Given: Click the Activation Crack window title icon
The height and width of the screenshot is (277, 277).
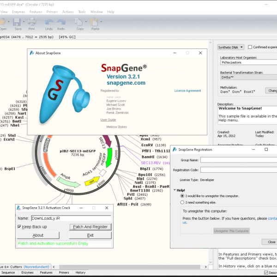Looking at the screenshot, I should coord(19,208).
